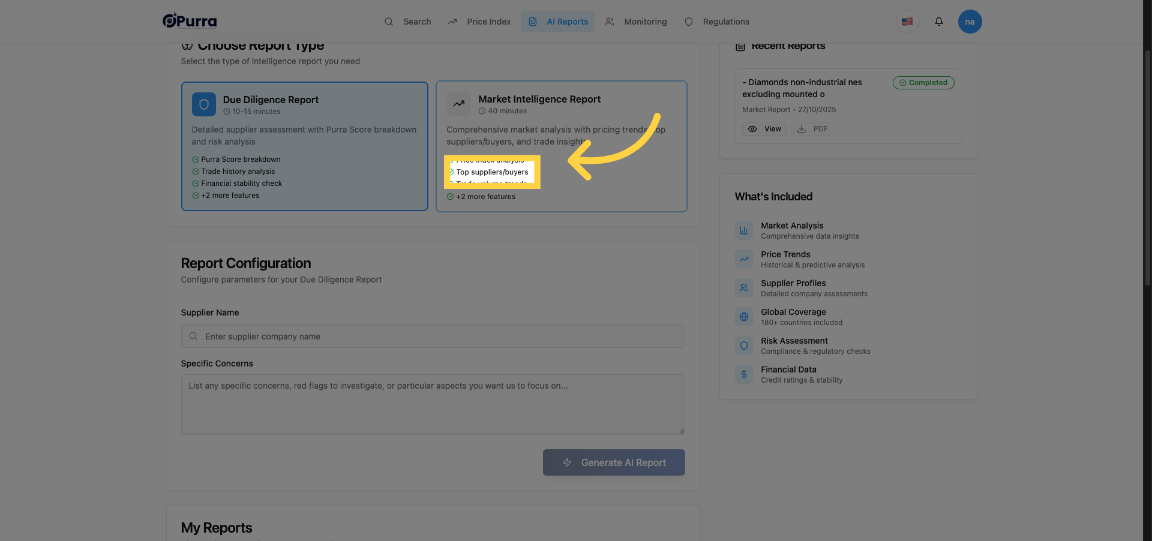The width and height of the screenshot is (1152, 541).
Task: Click the Supplier Name input field
Action: (433, 336)
